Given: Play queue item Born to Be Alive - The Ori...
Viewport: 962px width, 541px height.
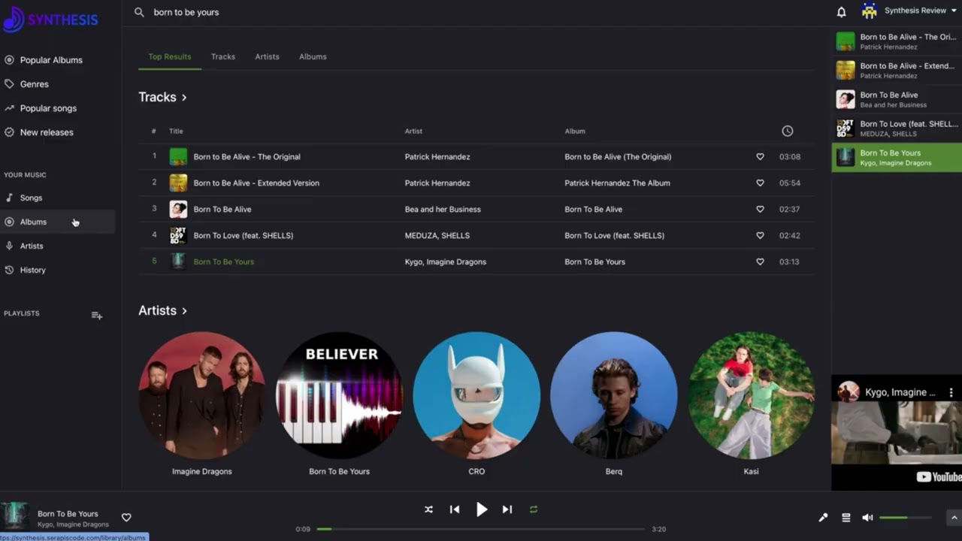Looking at the screenshot, I should [897, 41].
